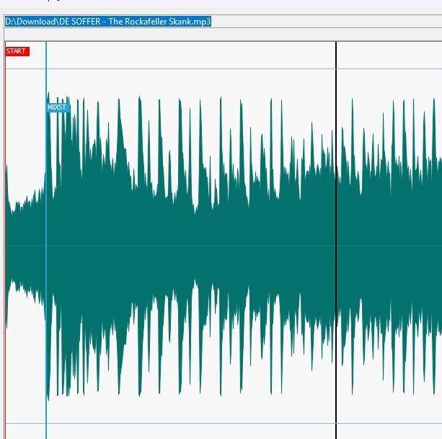Select the blue MIXST marker label
This screenshot has height=439, width=442.
(57, 107)
